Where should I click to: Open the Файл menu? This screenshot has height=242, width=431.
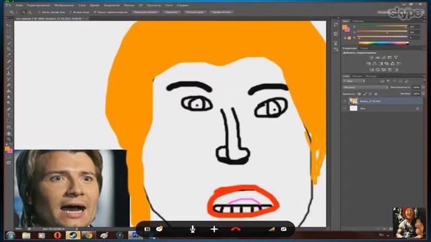(x=19, y=5)
